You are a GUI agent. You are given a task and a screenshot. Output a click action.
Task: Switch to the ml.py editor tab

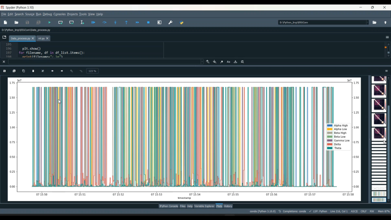41,39
